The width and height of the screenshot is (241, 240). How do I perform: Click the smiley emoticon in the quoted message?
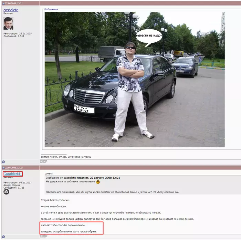[x=98, y=182]
